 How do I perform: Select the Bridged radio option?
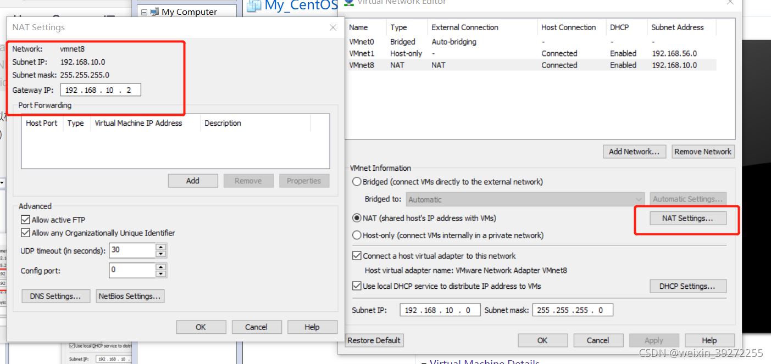coord(357,182)
